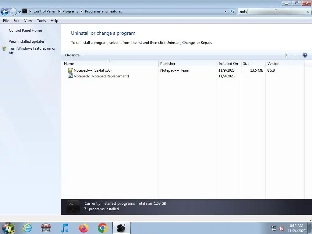Go to Control Panel Home
This screenshot has height=234, width=312.
(x=25, y=30)
